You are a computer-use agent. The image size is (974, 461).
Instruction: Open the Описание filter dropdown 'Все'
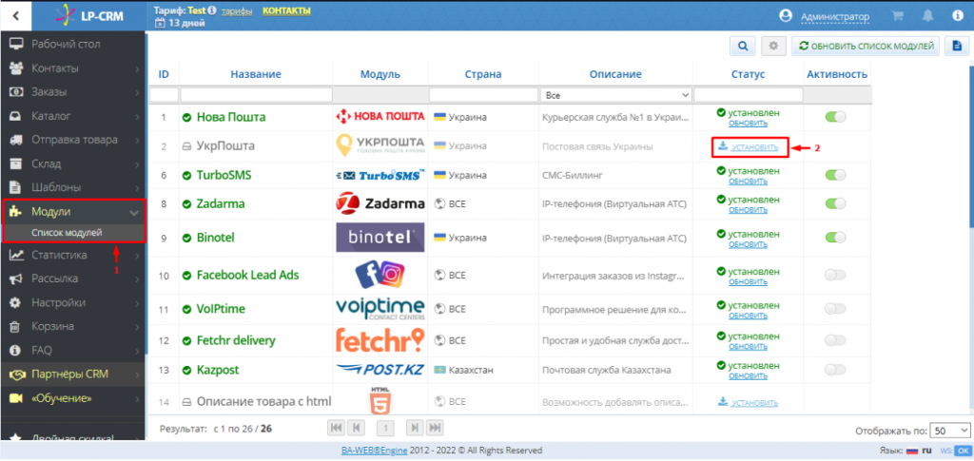(616, 95)
